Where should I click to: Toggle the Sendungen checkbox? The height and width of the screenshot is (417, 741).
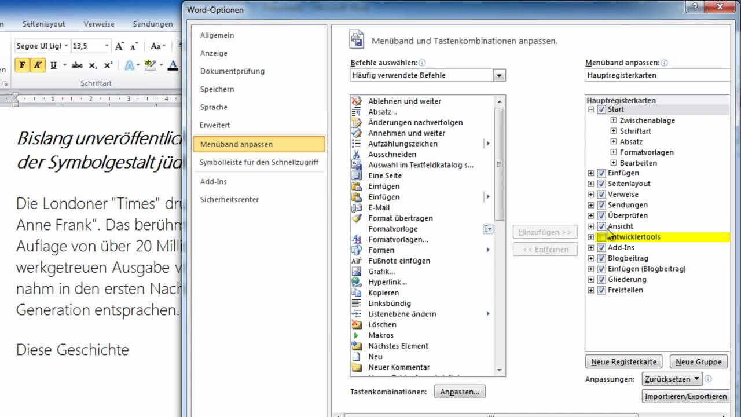pos(601,205)
